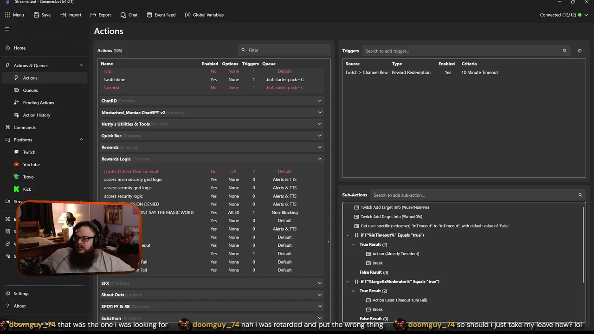Open the YouTube platform
The width and height of the screenshot is (594, 334).
tap(31, 165)
